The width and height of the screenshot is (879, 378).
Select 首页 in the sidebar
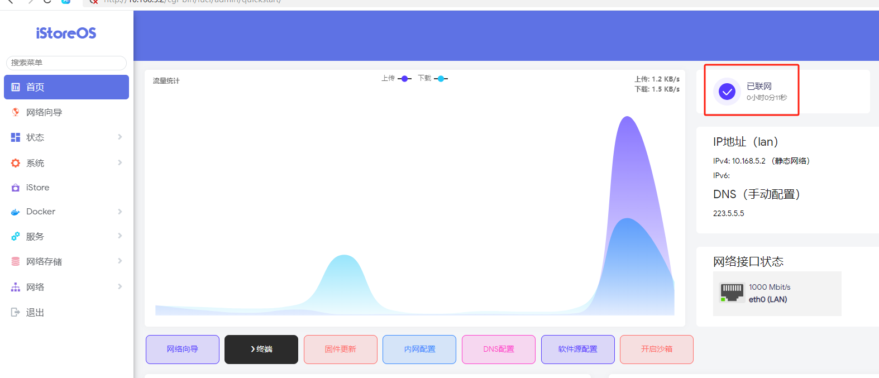(66, 87)
